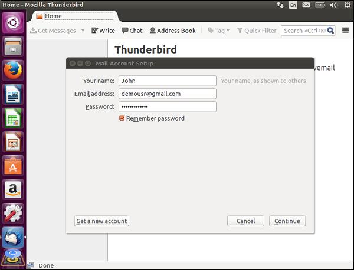Open LibreOffice Calc from the launcher
The width and height of the screenshot is (354, 270).
(13, 118)
